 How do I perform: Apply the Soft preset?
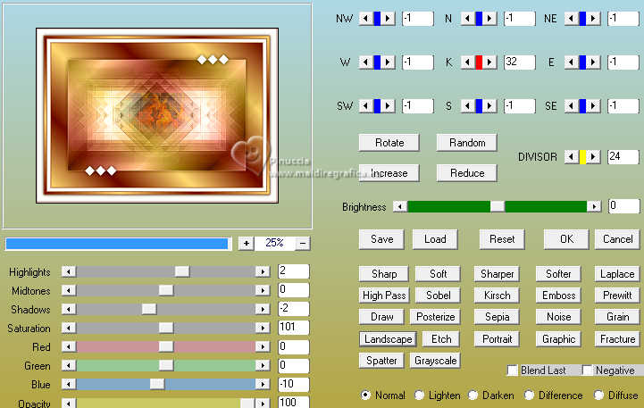pyautogui.click(x=438, y=274)
